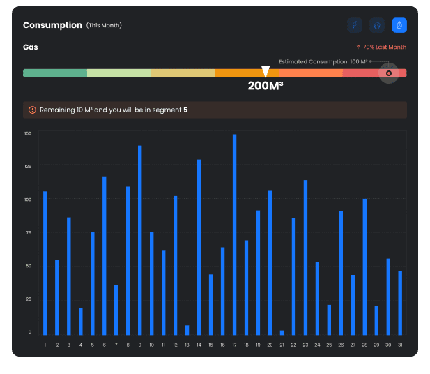Click the white triangle pointer at 200M³
Screen dimensions: 430x374
pos(265,71)
